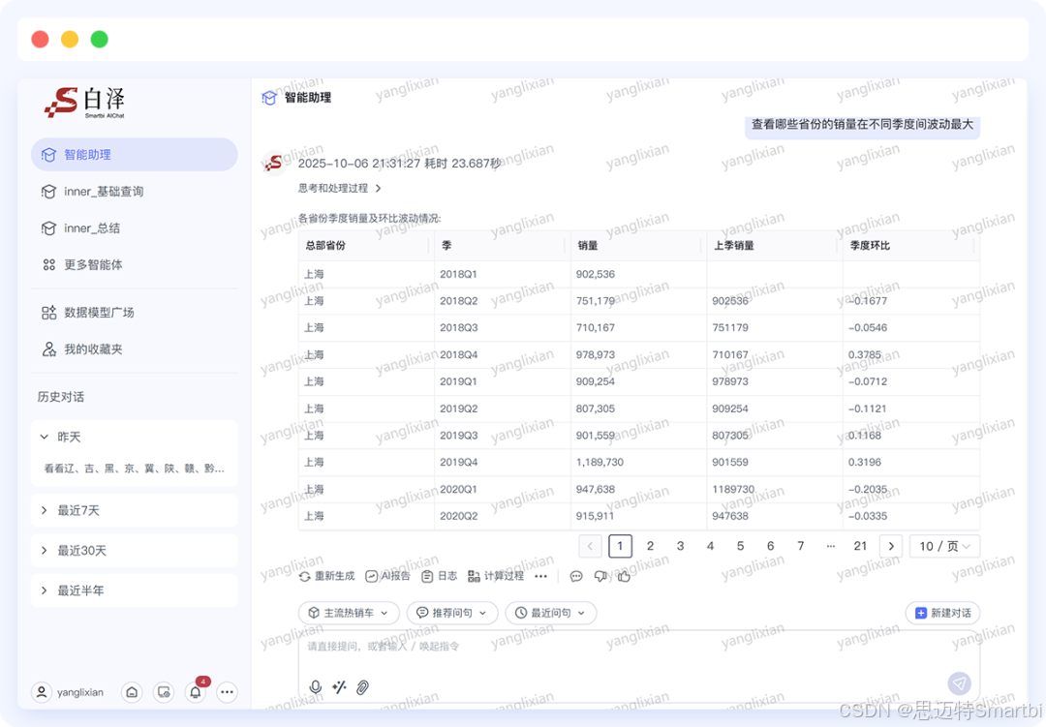Open the 推荐问句 dropdown
The width and height of the screenshot is (1046, 727).
click(452, 613)
